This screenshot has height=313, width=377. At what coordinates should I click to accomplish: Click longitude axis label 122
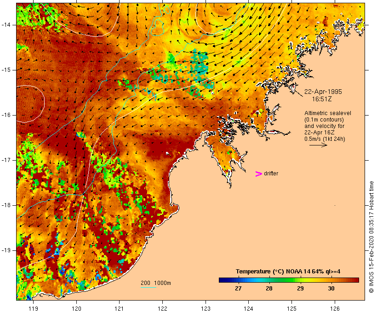[163, 308]
